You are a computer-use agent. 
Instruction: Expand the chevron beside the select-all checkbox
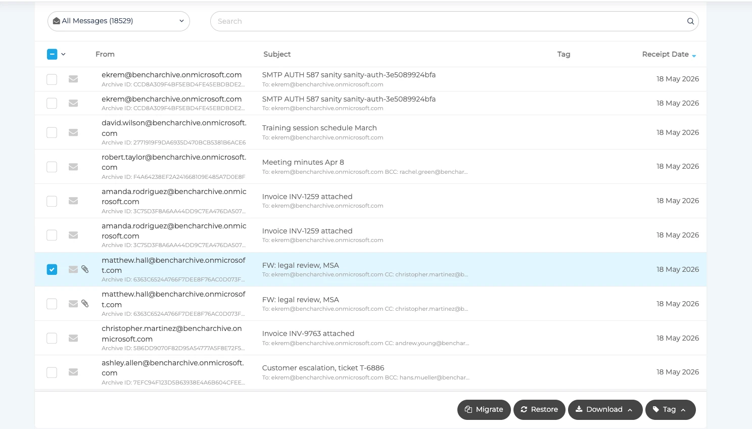click(x=63, y=54)
